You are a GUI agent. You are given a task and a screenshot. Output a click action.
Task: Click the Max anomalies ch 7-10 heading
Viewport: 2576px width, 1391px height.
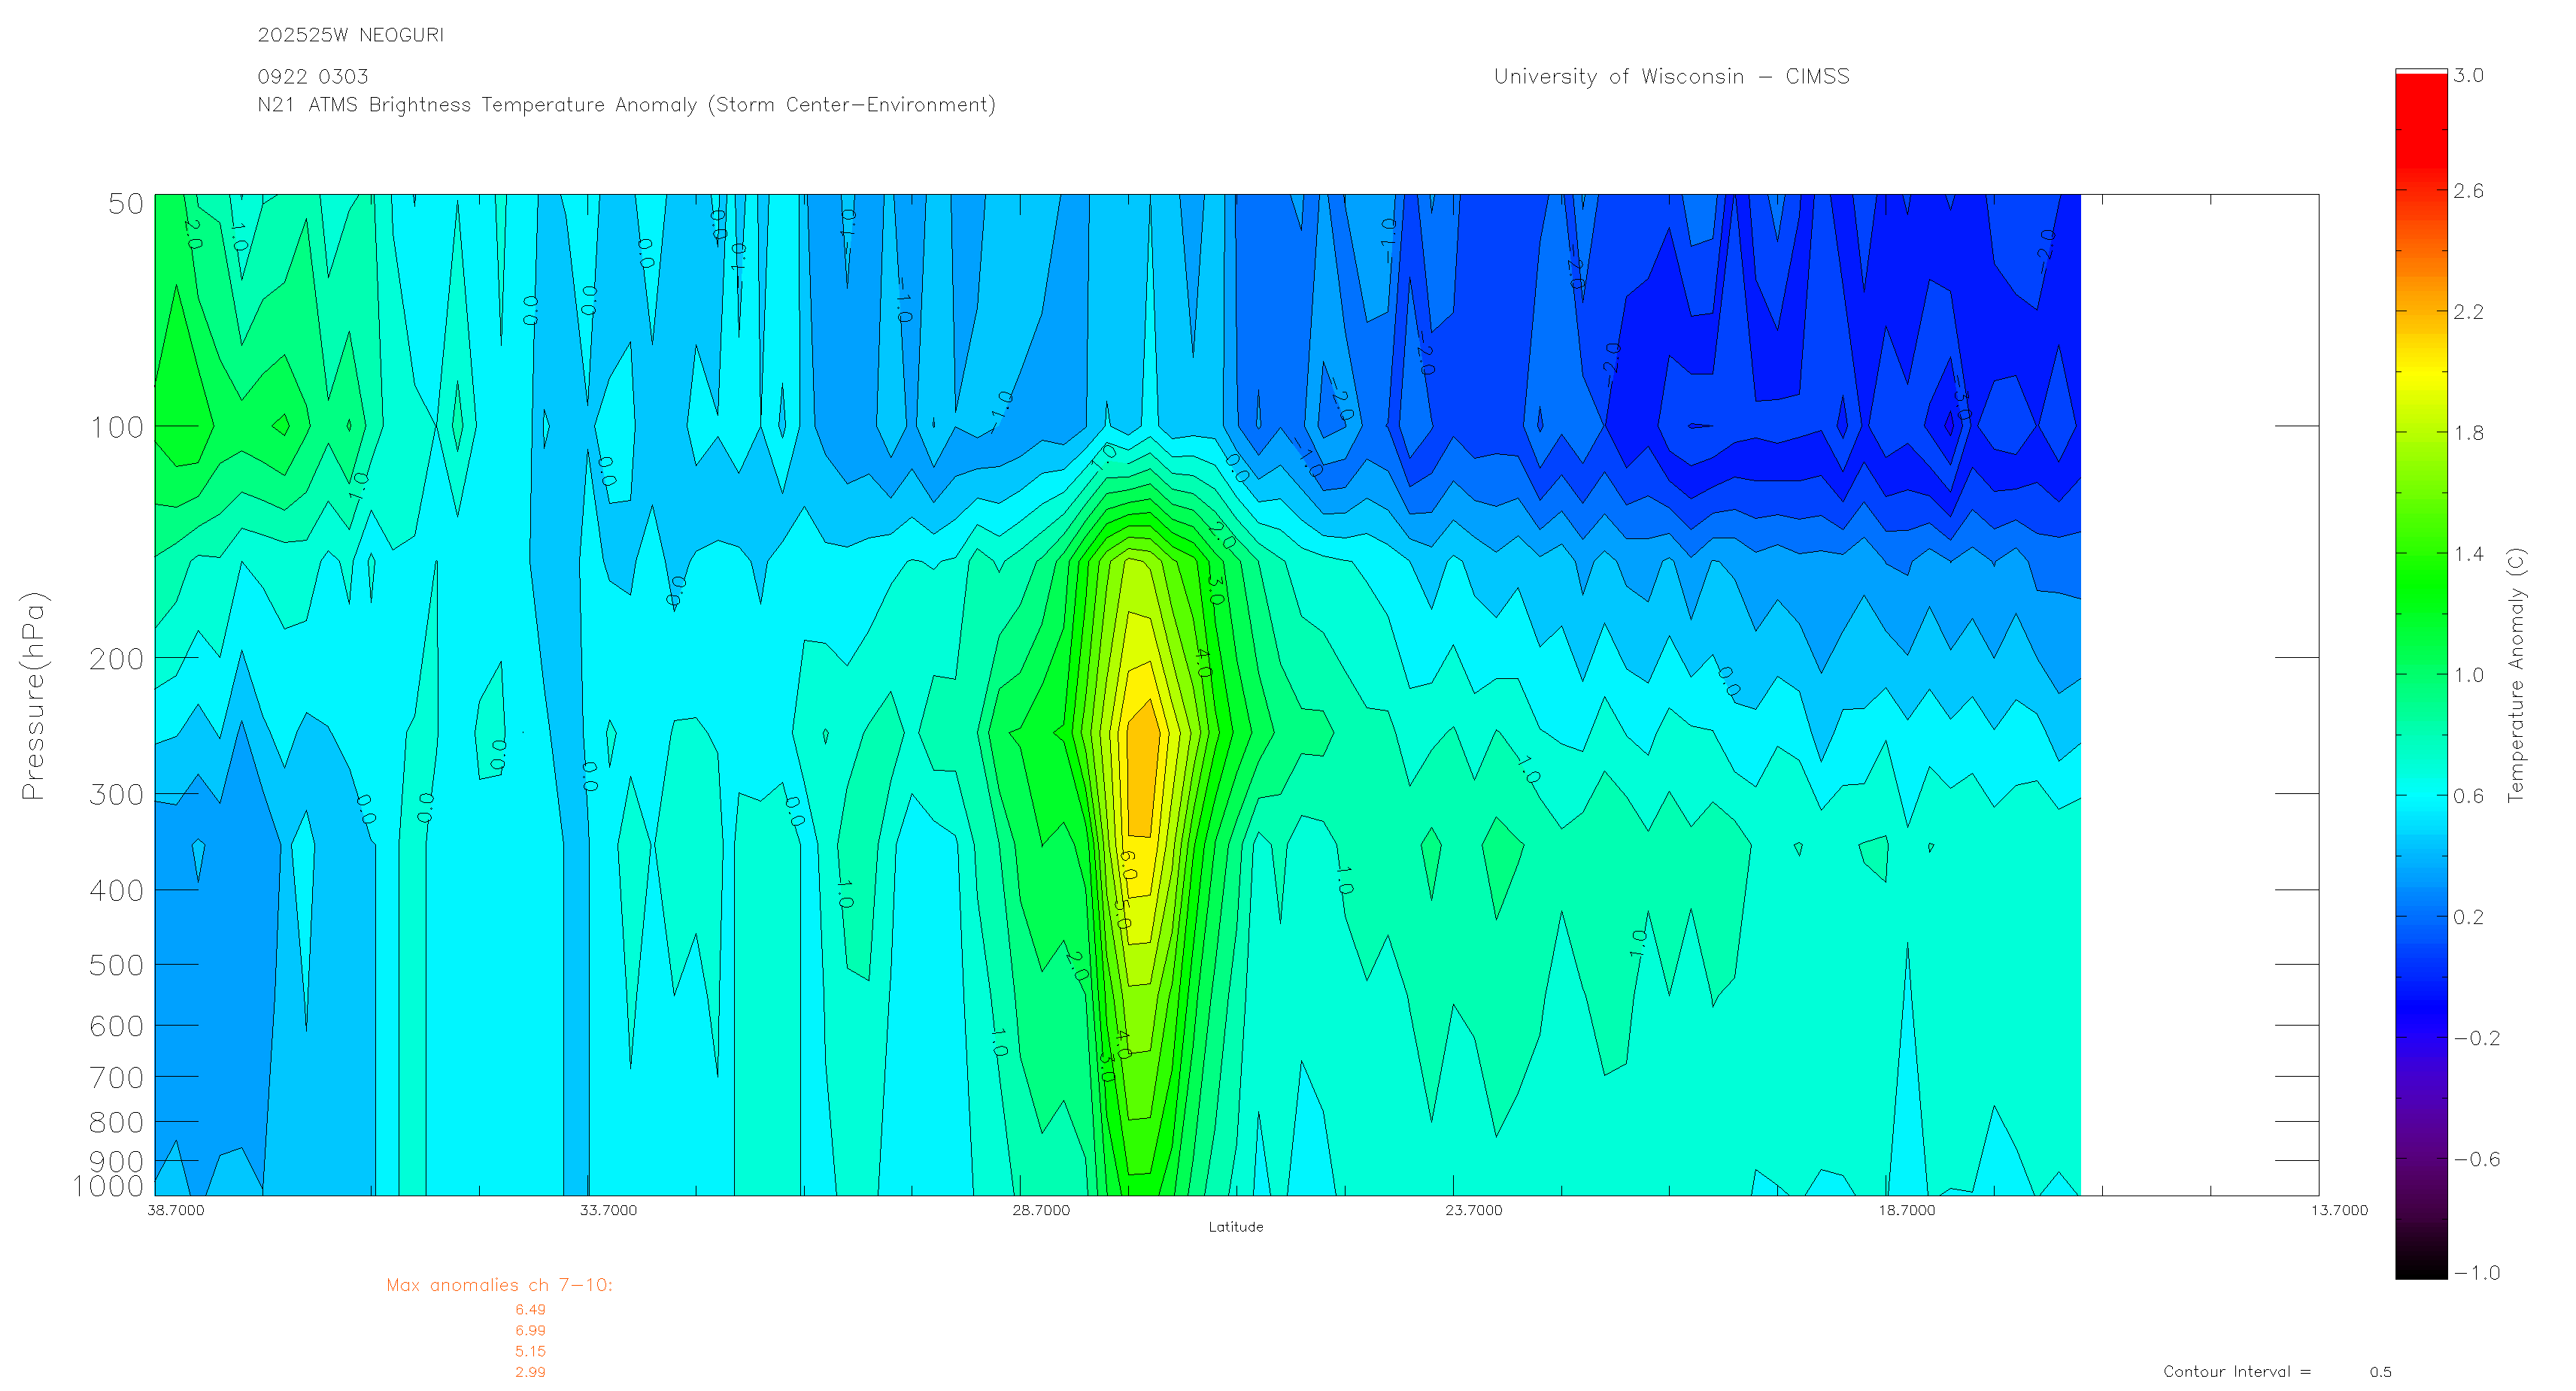[x=499, y=1285]
